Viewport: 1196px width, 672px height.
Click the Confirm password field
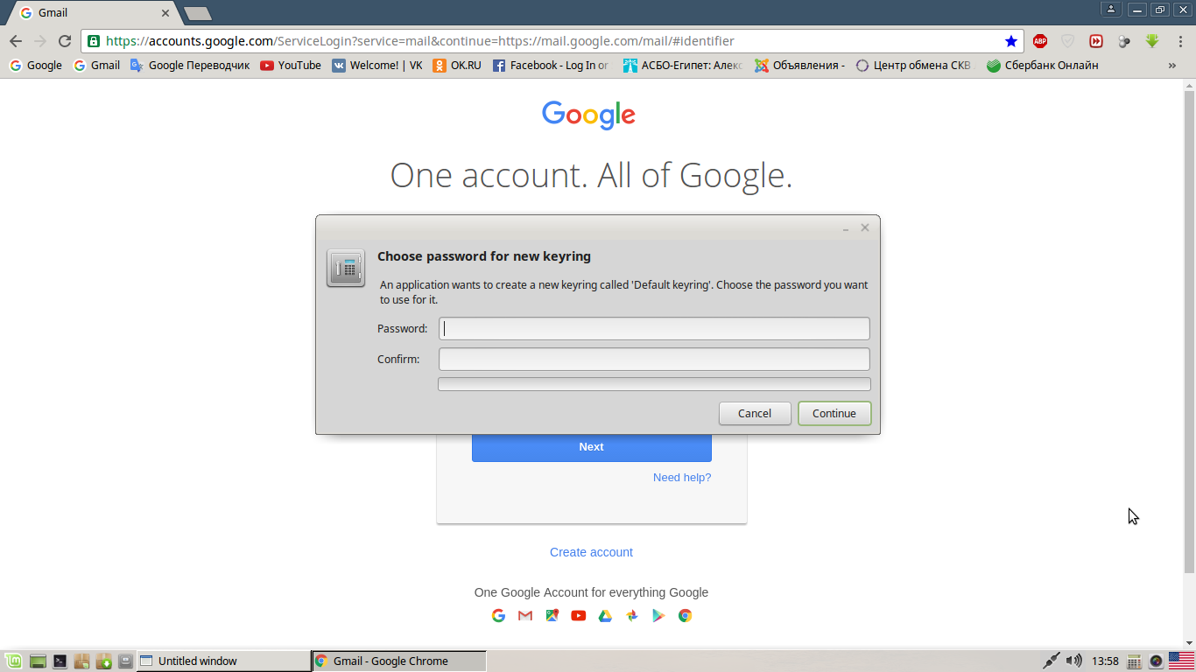[x=654, y=360]
